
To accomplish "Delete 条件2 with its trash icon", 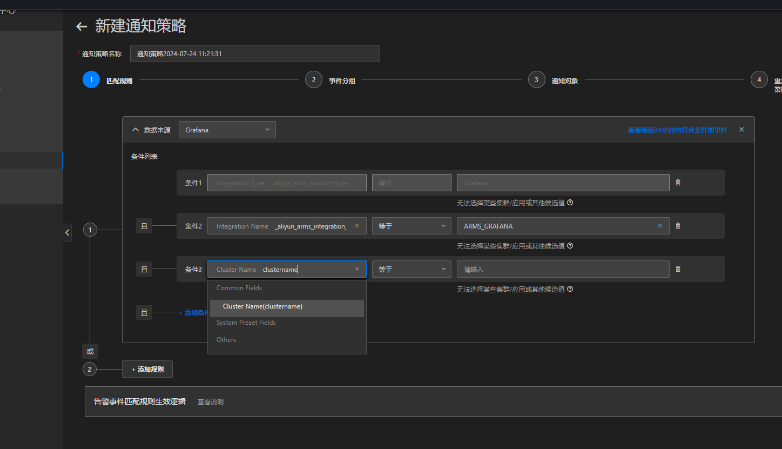I will pyautogui.click(x=678, y=226).
